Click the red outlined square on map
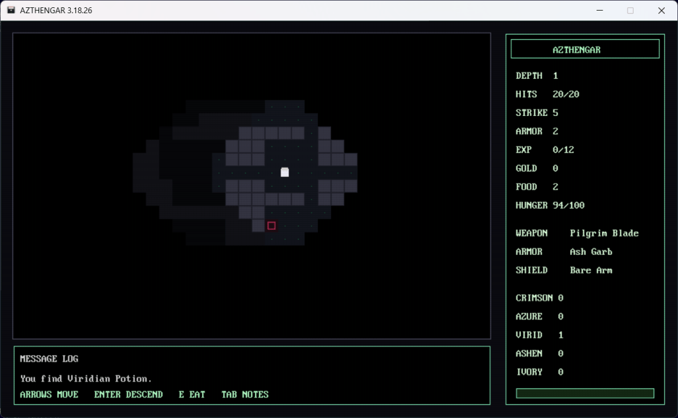The width and height of the screenshot is (678, 418). [x=271, y=226]
